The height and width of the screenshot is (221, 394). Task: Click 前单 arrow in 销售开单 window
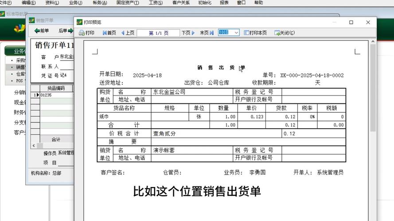[x=42, y=31]
